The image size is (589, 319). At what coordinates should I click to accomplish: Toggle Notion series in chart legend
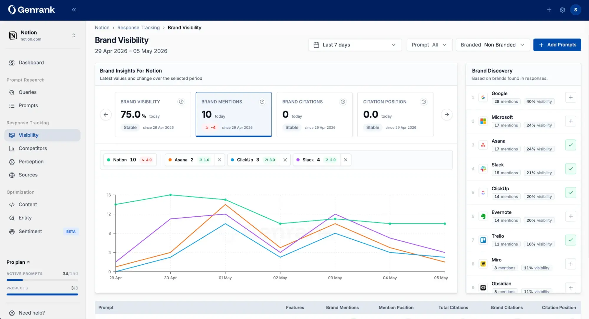(x=130, y=160)
